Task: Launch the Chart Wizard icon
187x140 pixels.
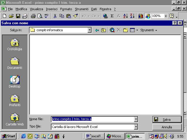Action: coord(141,16)
